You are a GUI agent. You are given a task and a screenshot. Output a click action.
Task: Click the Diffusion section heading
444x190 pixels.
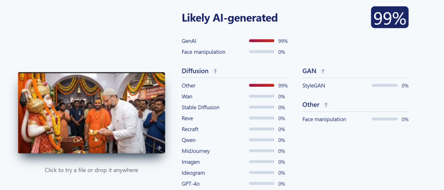point(195,71)
